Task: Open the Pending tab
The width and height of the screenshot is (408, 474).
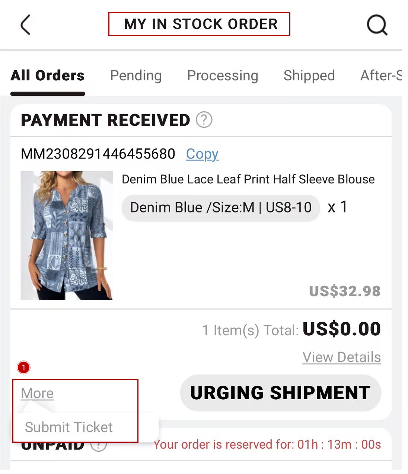Action: coord(136,76)
